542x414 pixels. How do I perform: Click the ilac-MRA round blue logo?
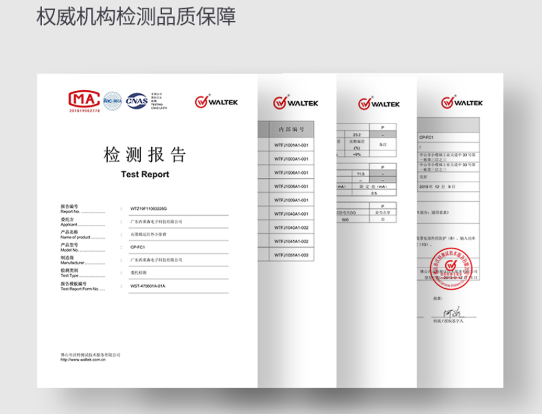[112, 101]
